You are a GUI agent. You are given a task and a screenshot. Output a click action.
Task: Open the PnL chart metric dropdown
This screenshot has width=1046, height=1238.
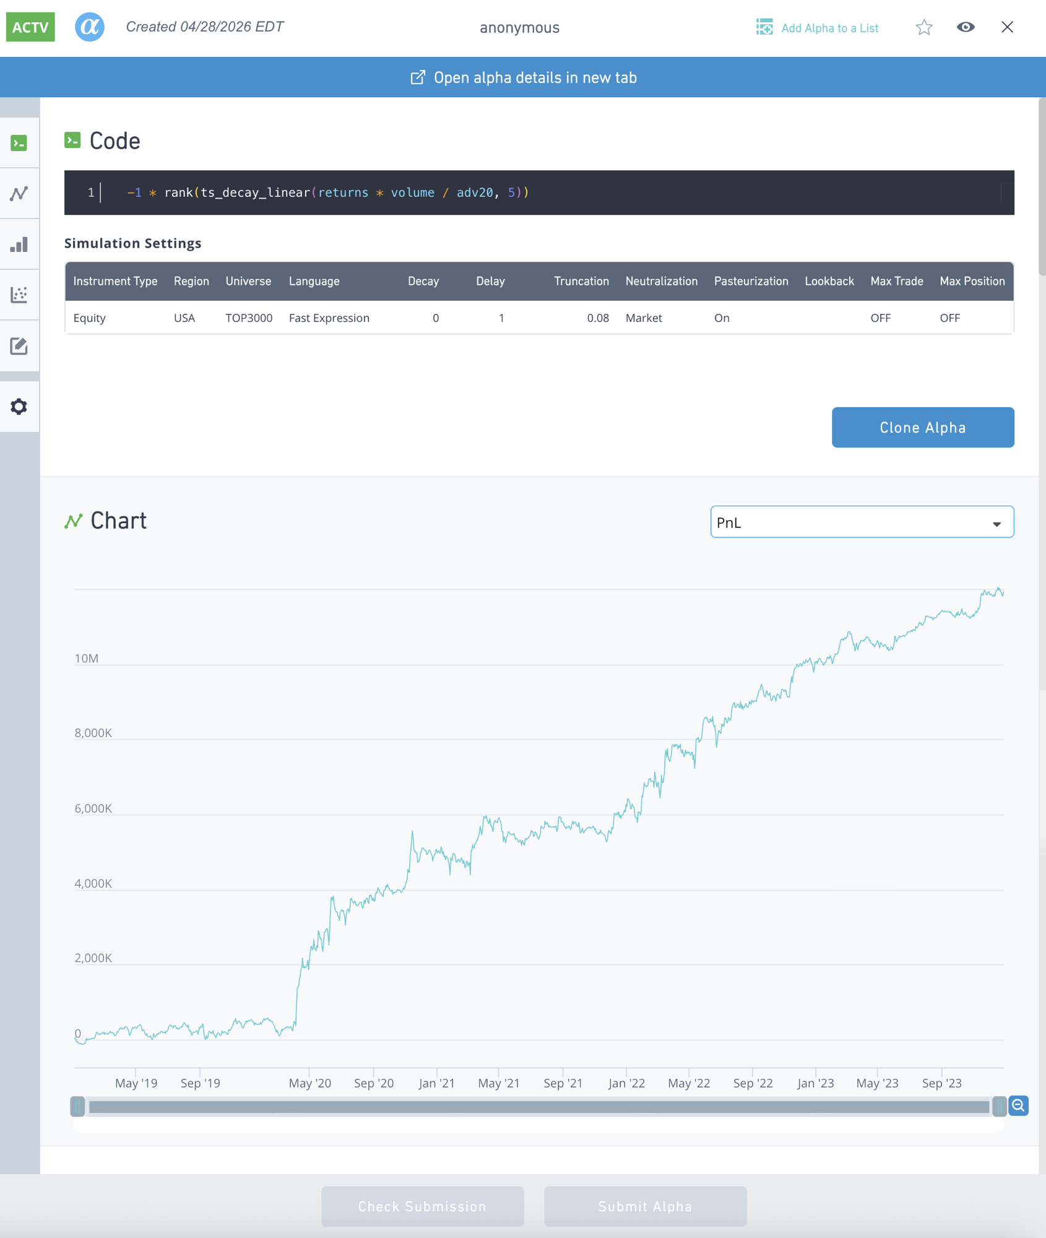(862, 522)
